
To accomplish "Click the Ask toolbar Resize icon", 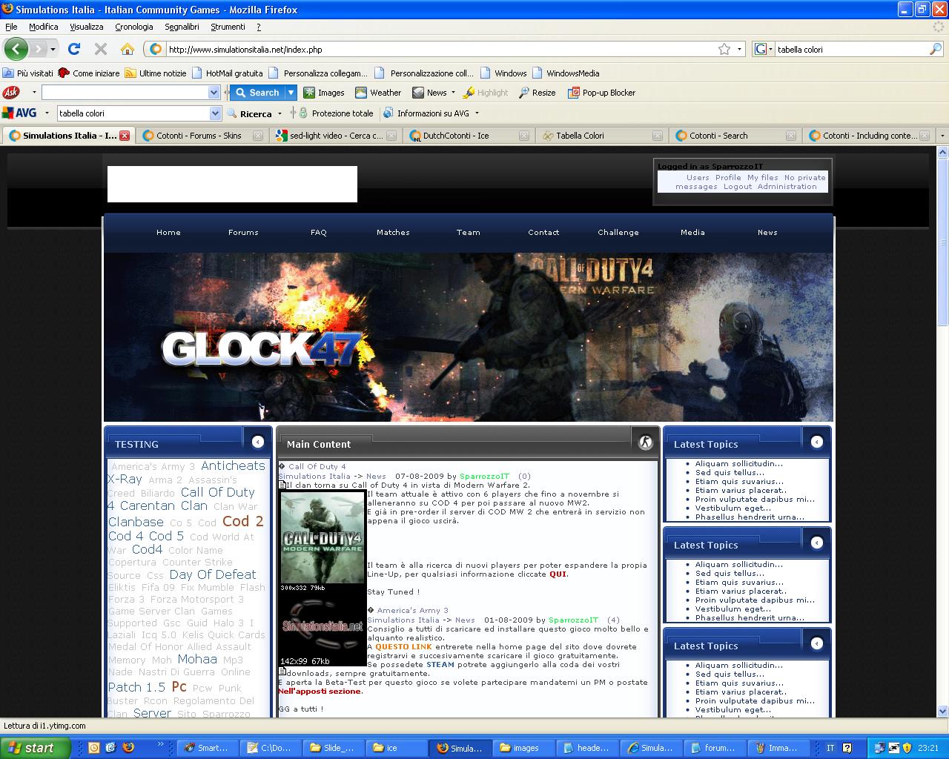I will coord(524,93).
